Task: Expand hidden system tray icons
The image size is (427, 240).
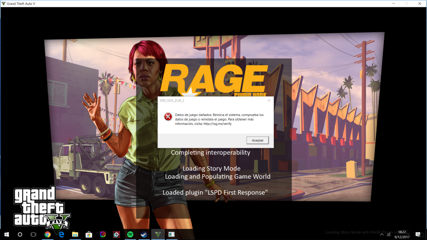Action: [x=381, y=234]
